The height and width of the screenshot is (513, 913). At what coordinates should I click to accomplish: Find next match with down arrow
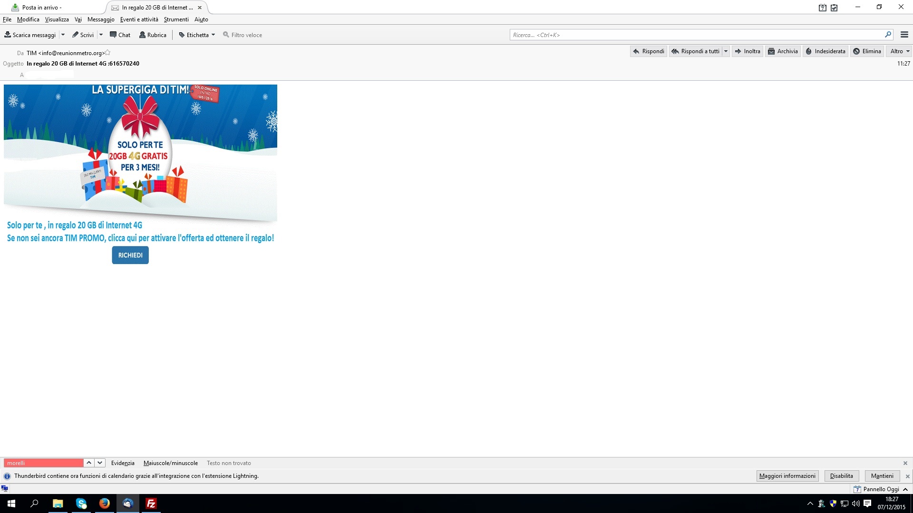coord(100,463)
